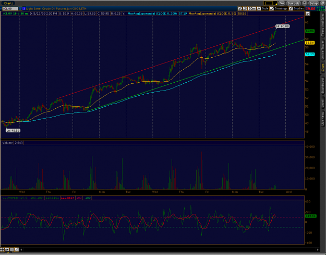This screenshot has width=326, height=255.
Task: Click the right scroll arrow on the horizontal scrollbar
Action: (x=318, y=250)
